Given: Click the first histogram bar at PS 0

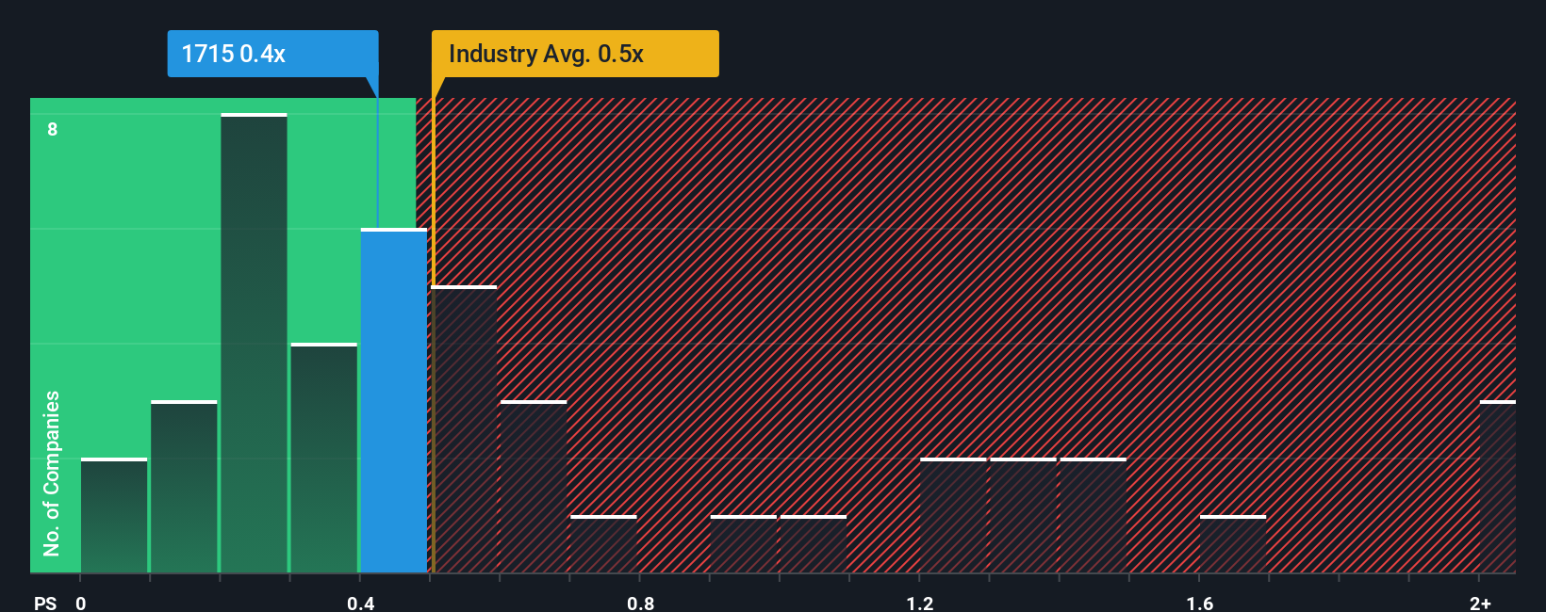Looking at the screenshot, I should [114, 515].
